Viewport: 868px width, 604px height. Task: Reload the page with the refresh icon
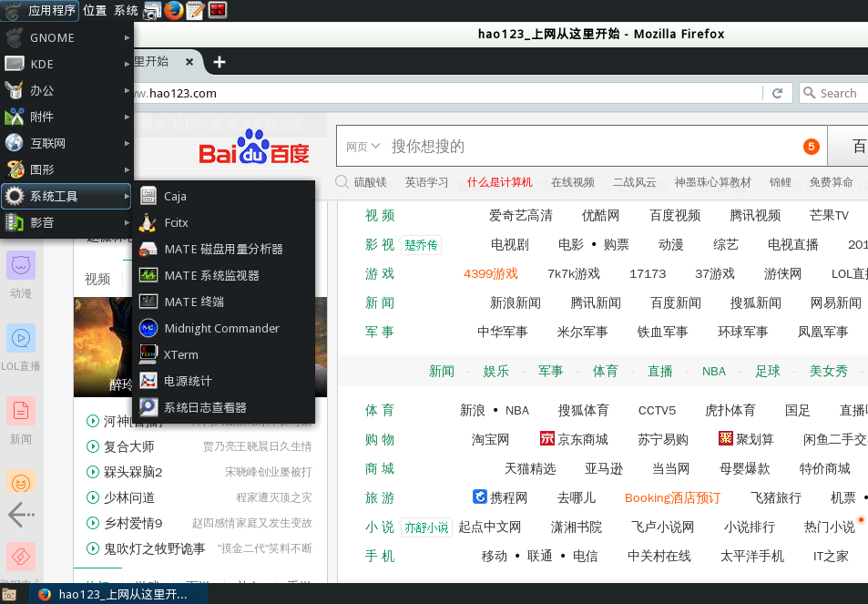point(777,93)
